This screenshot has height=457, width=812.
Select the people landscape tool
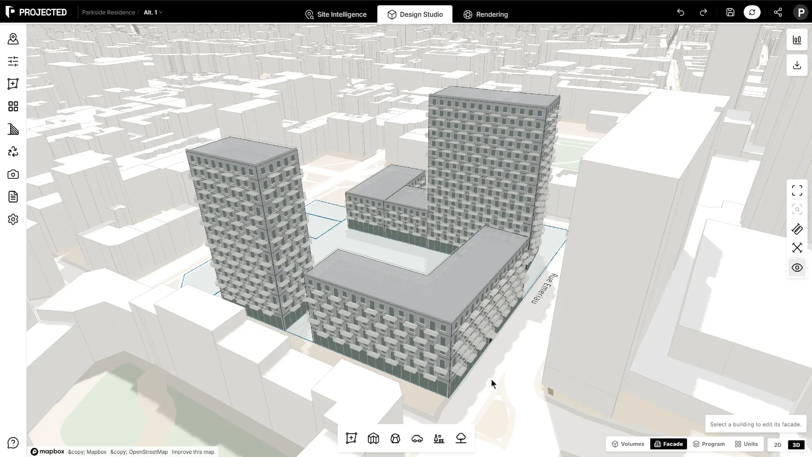click(439, 438)
